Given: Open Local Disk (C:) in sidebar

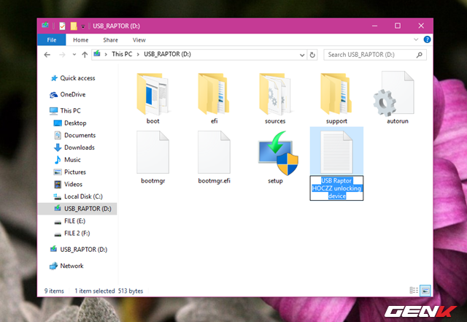Looking at the screenshot, I should [x=78, y=196].
